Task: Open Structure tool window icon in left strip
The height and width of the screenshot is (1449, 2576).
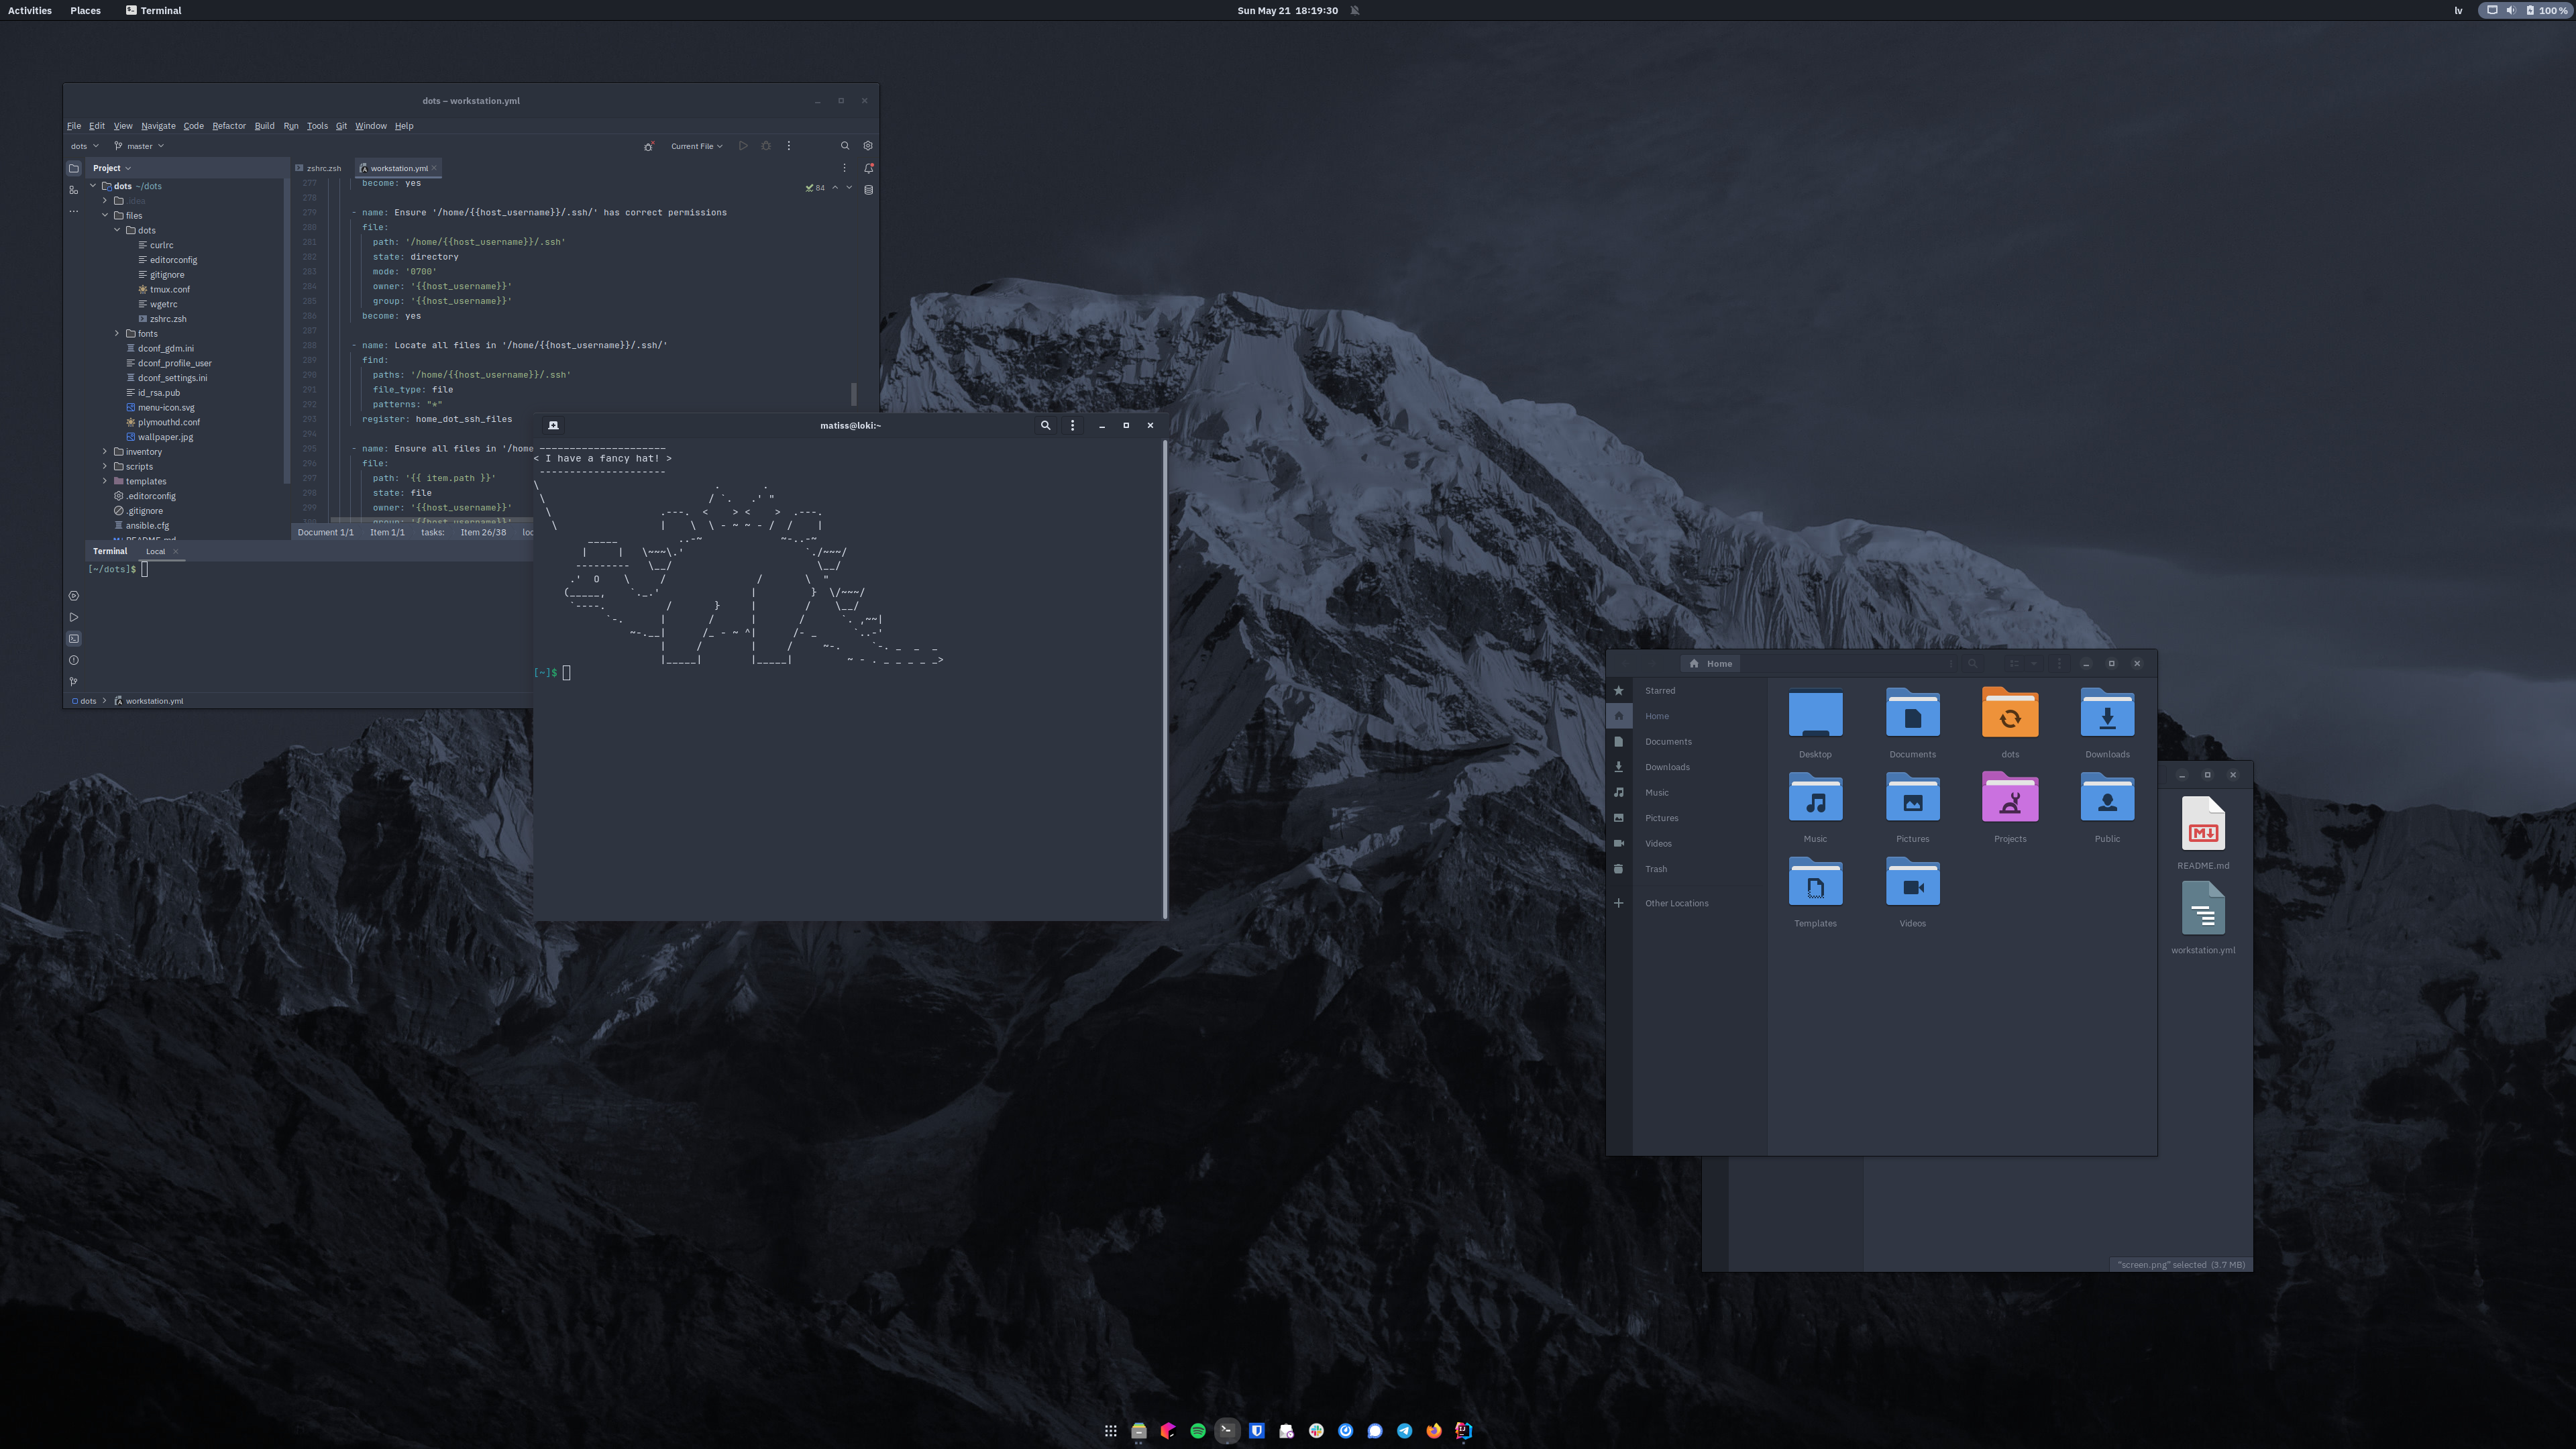Action: pos(73,190)
